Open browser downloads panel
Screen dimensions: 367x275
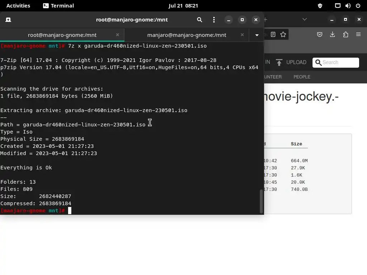[x=332, y=35]
